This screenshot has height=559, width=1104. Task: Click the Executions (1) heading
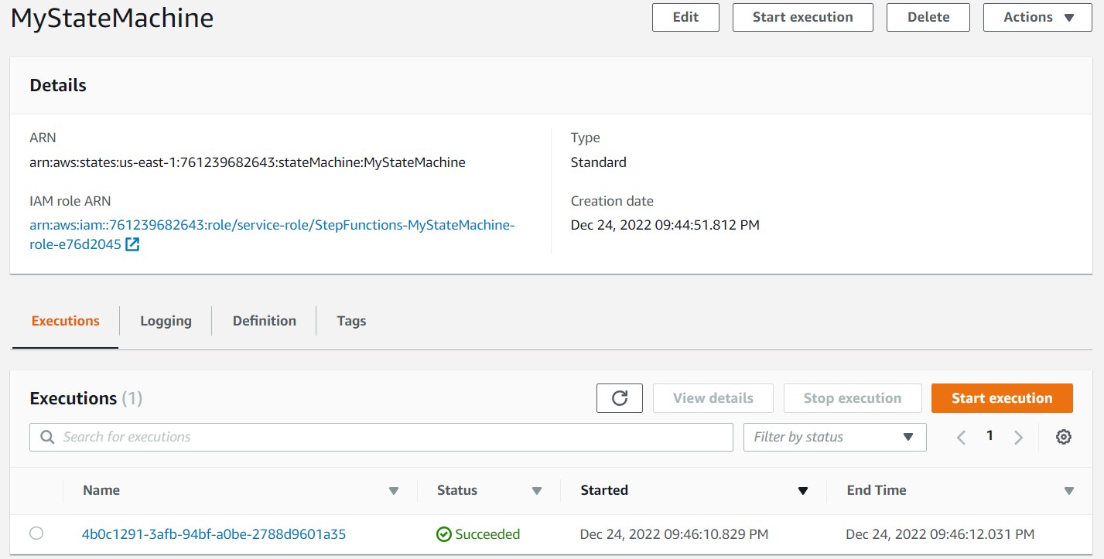coord(86,398)
